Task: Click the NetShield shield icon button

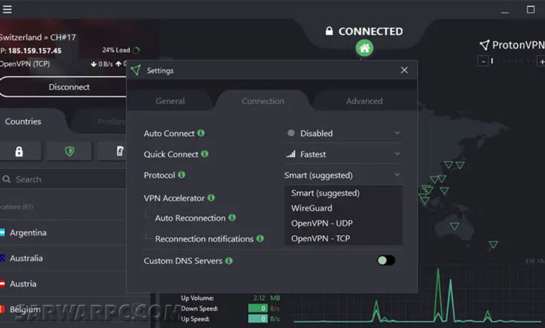Action: tap(69, 151)
